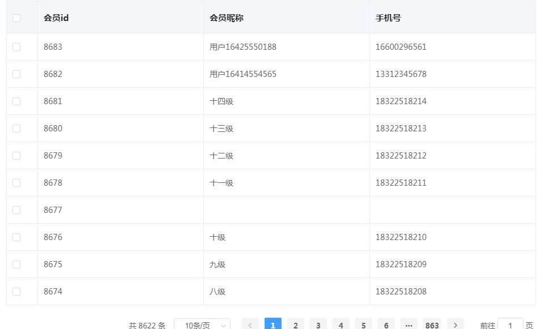Click the previous page arrow
Image resolution: width=537 pixels, height=329 pixels.
[x=250, y=325]
